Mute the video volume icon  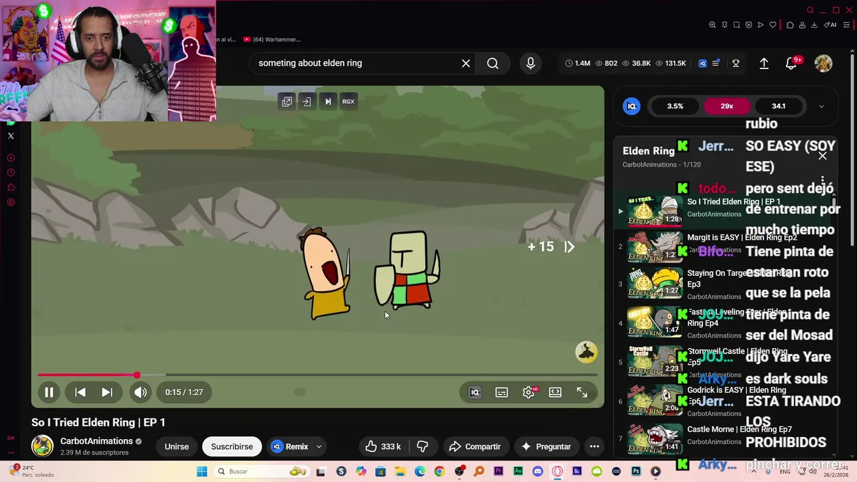click(140, 392)
